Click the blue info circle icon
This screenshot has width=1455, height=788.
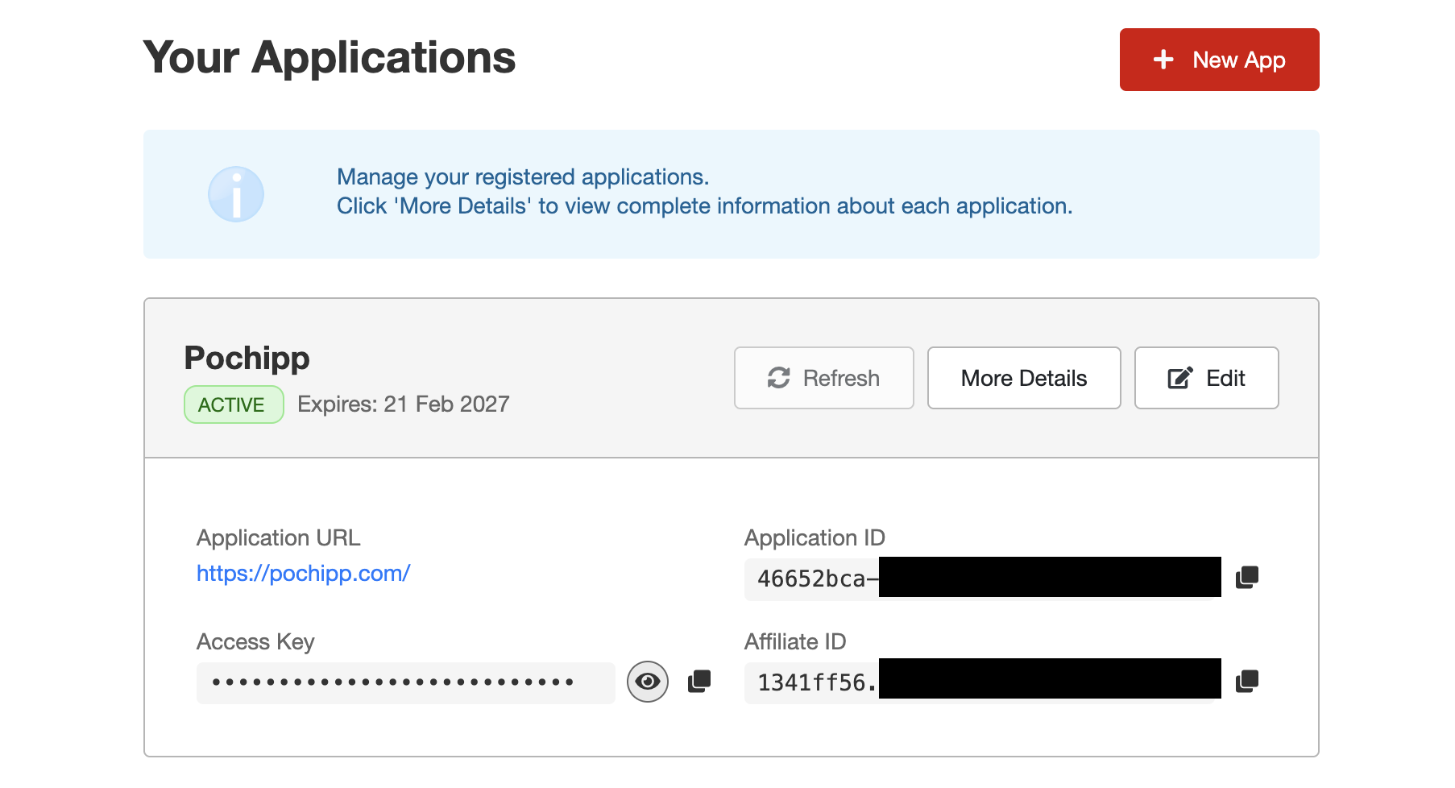[236, 194]
